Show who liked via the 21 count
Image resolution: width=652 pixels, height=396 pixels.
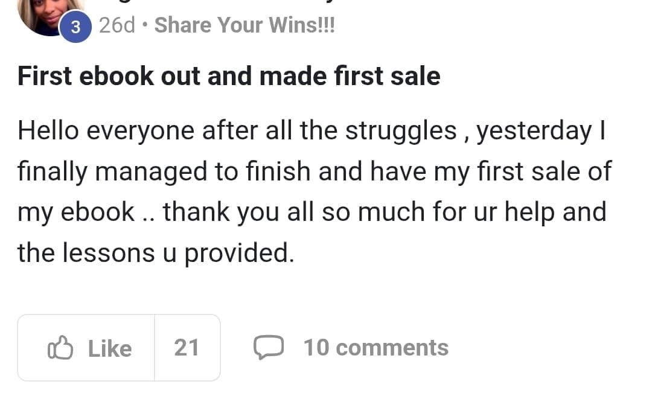[187, 348]
